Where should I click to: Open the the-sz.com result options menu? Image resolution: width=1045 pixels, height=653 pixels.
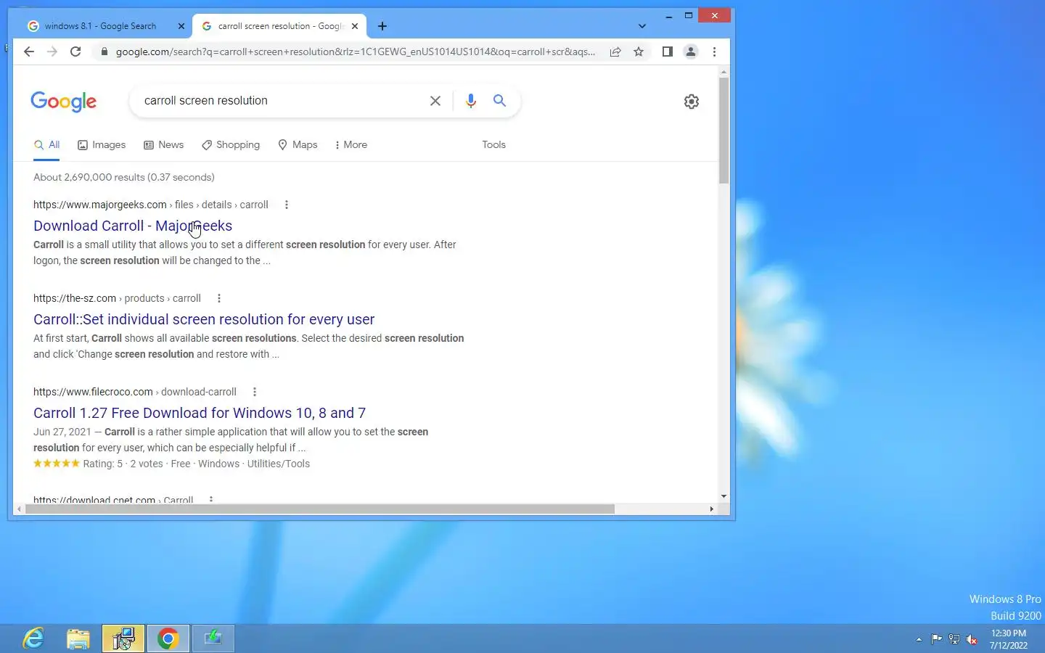[219, 298]
